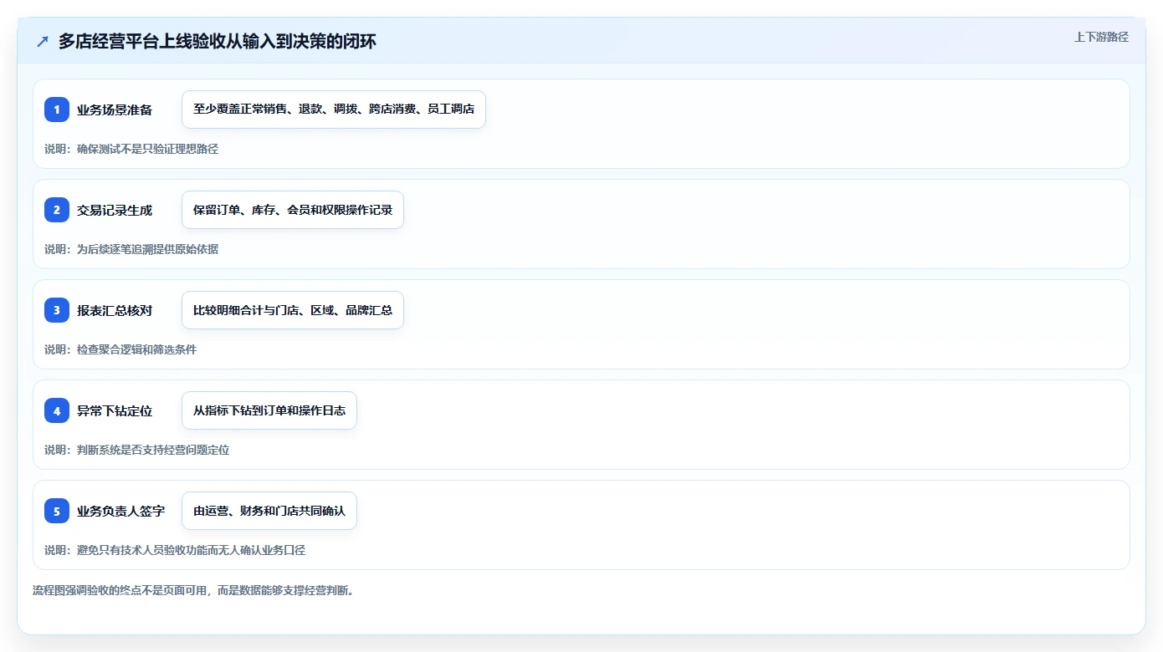The width and height of the screenshot is (1163, 652).
Task: Select step number badge 5
Action: (x=57, y=511)
